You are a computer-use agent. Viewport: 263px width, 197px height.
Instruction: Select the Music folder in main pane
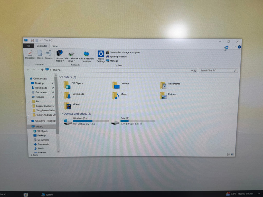[119, 96]
